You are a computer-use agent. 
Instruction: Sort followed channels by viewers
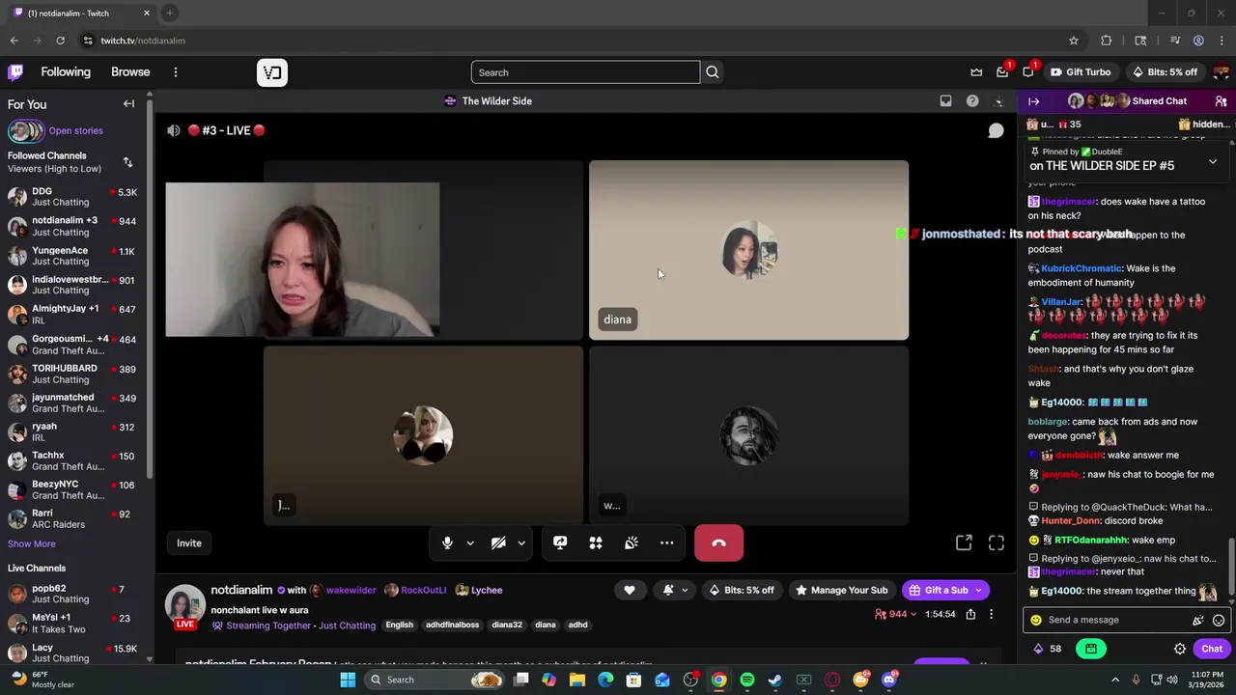[x=127, y=162]
